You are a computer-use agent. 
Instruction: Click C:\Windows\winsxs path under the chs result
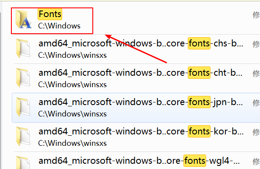click(72, 55)
